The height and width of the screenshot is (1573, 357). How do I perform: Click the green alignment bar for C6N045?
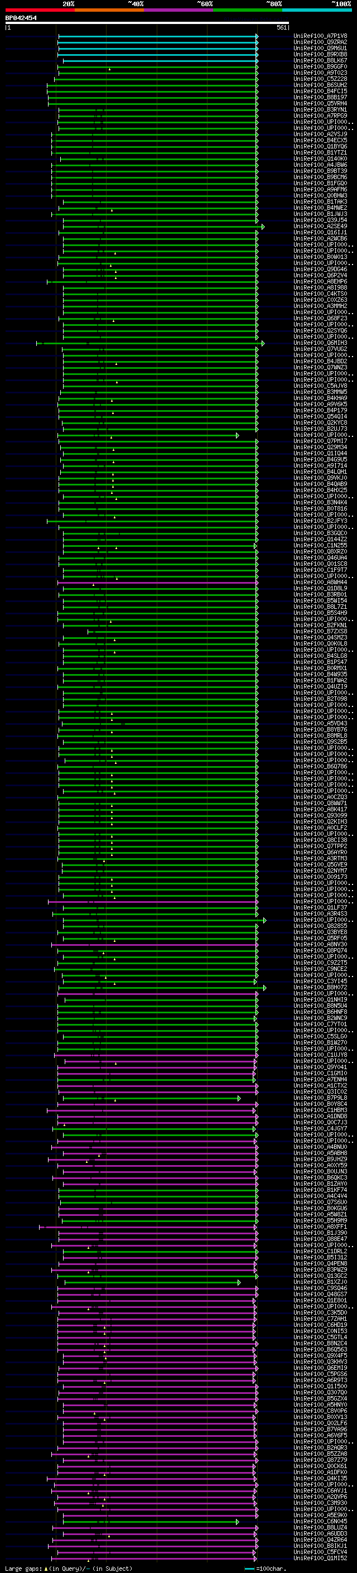pyautogui.click(x=151, y=1521)
